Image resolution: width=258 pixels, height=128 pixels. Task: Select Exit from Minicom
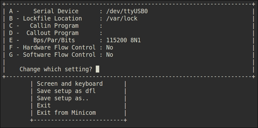[x=66, y=113]
